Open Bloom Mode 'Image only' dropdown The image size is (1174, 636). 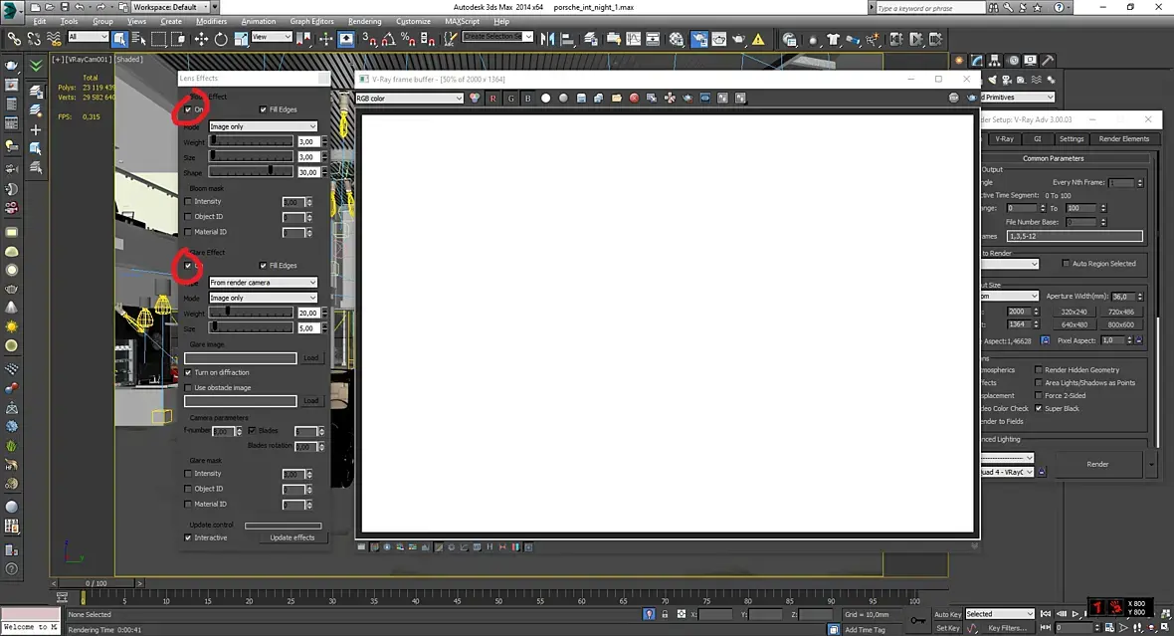click(263, 126)
